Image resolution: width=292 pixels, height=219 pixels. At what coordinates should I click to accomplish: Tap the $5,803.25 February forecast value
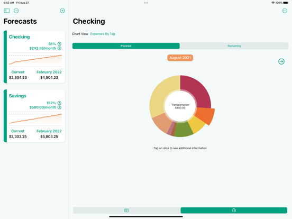coord(49,136)
